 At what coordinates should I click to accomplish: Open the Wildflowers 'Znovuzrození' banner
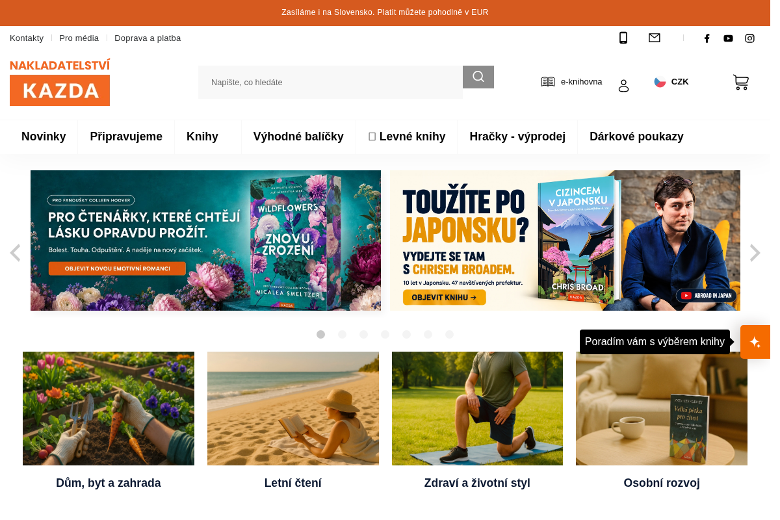(205, 240)
